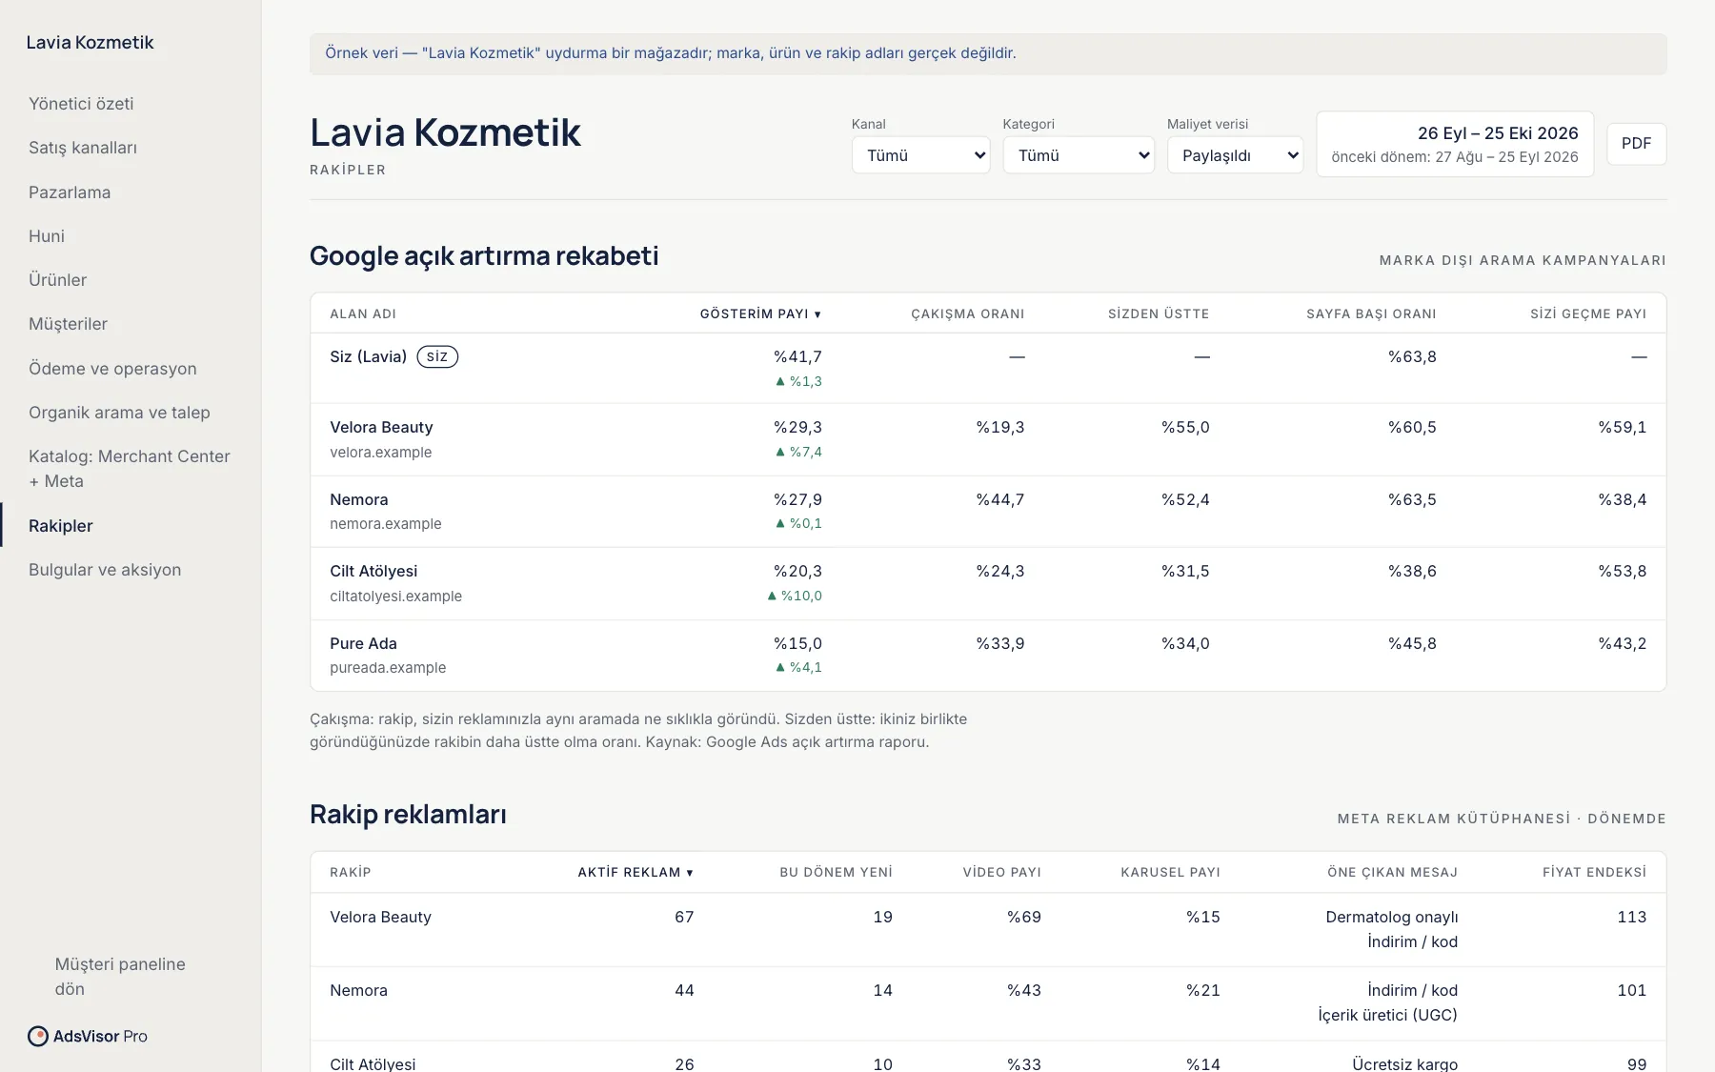Click the Lavia Kozmetik sidebar brand title
Viewport: 1715px width, 1072px height.
pos(90,42)
